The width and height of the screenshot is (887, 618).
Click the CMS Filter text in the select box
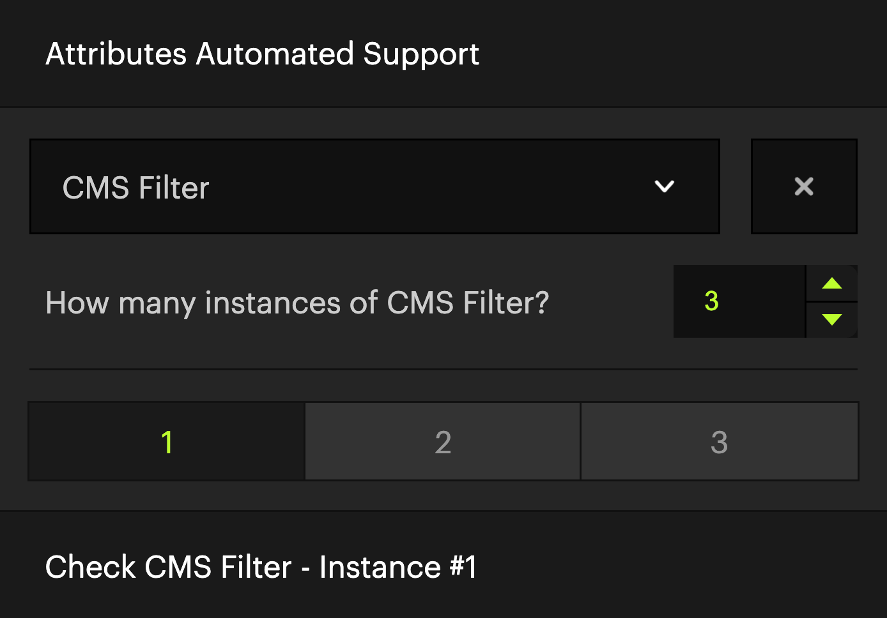pos(135,188)
